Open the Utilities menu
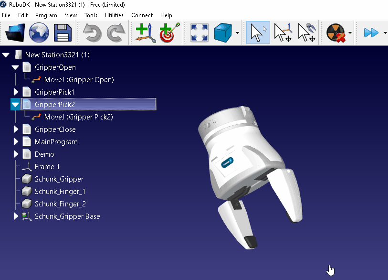388x280 pixels. (114, 15)
